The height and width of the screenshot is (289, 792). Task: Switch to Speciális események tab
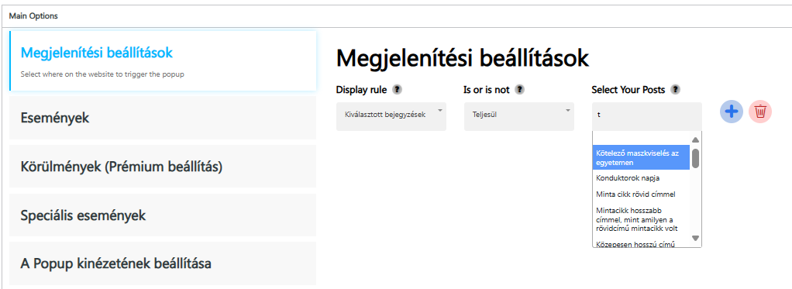[163, 215]
